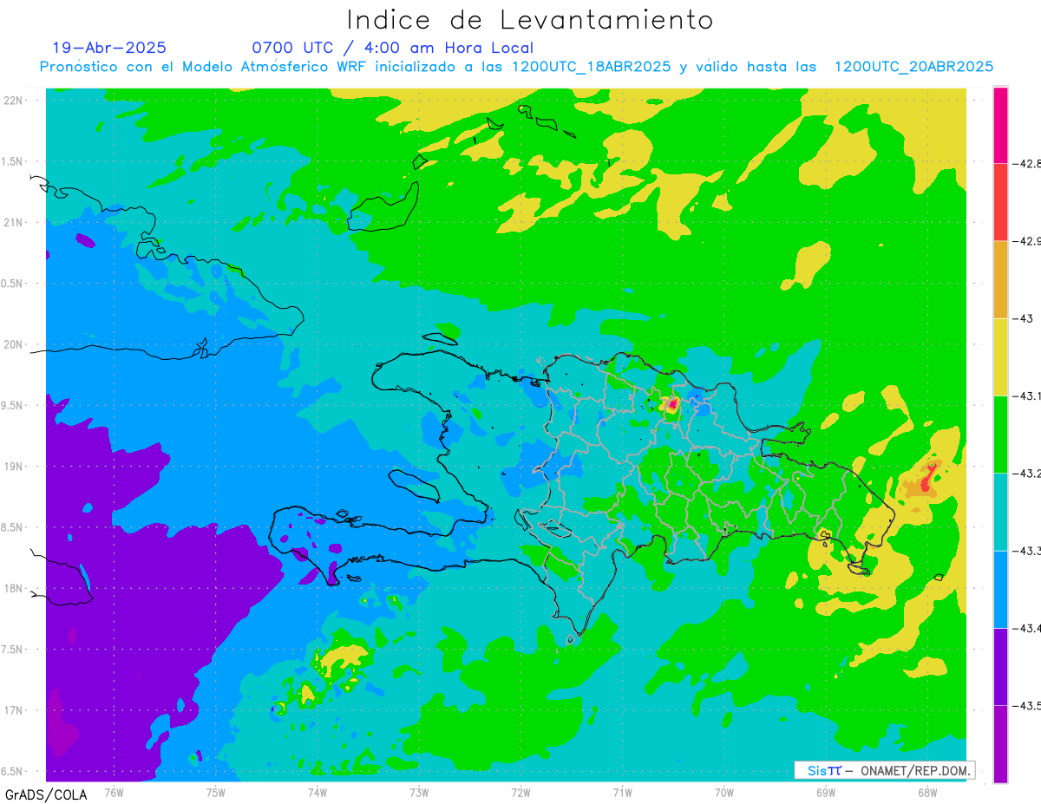Click the latitude label "22N"
The width and height of the screenshot is (1041, 804).
14,100
